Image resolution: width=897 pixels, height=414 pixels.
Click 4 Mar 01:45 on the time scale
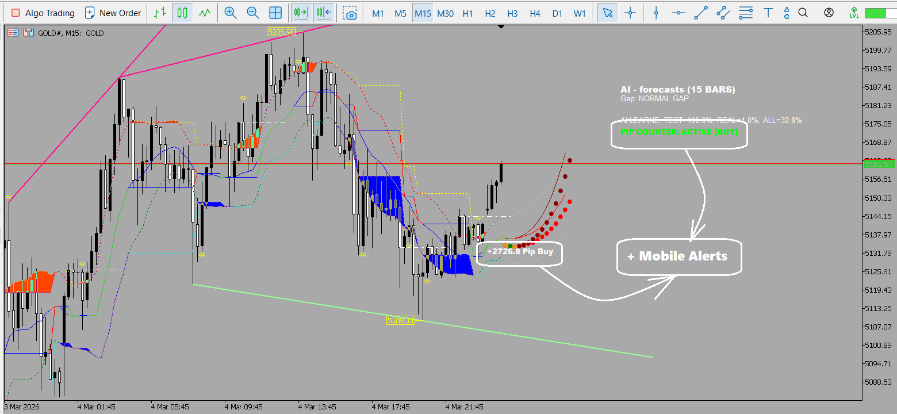[97, 407]
